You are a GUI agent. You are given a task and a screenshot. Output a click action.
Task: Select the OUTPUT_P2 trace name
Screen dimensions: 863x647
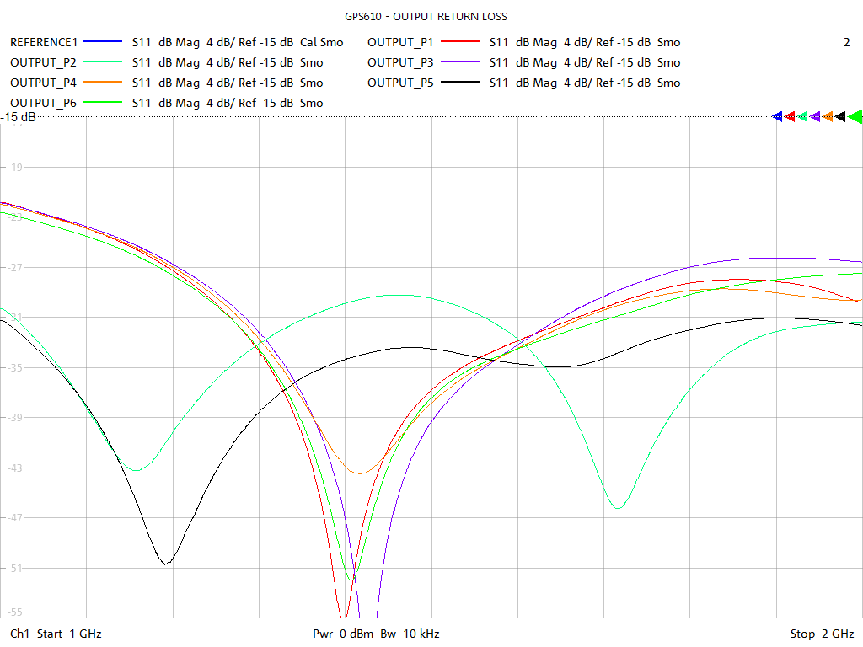44,62
